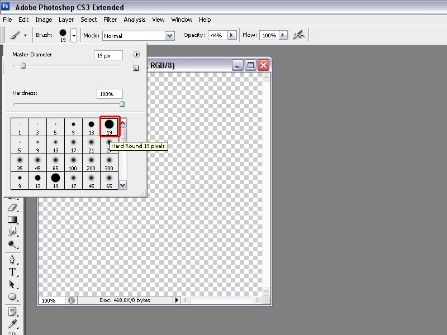Click the Hardness slider handle
Viewport: 447px width, 335px height.
pos(122,104)
